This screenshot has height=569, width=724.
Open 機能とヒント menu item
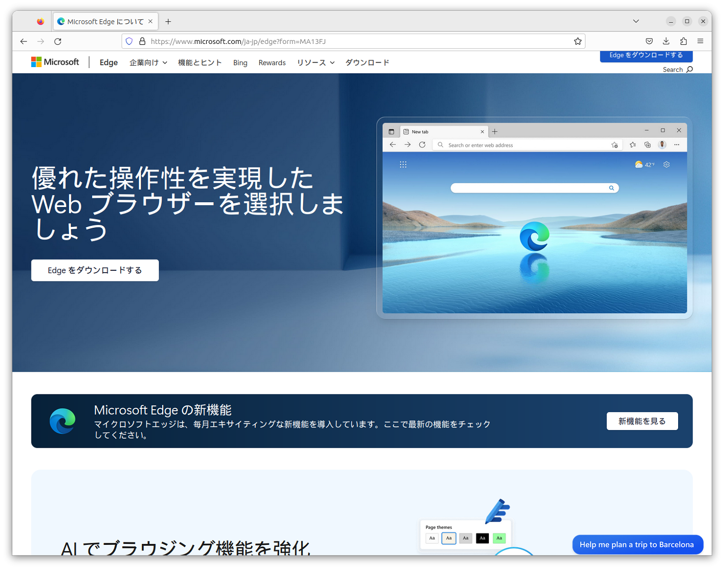click(200, 63)
